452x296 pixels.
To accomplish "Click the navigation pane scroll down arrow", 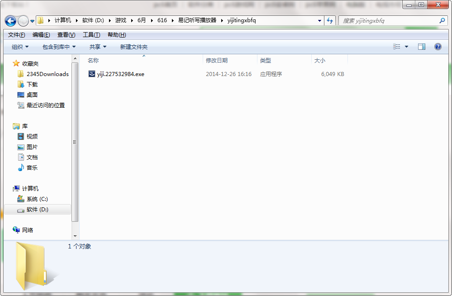I will point(75,236).
